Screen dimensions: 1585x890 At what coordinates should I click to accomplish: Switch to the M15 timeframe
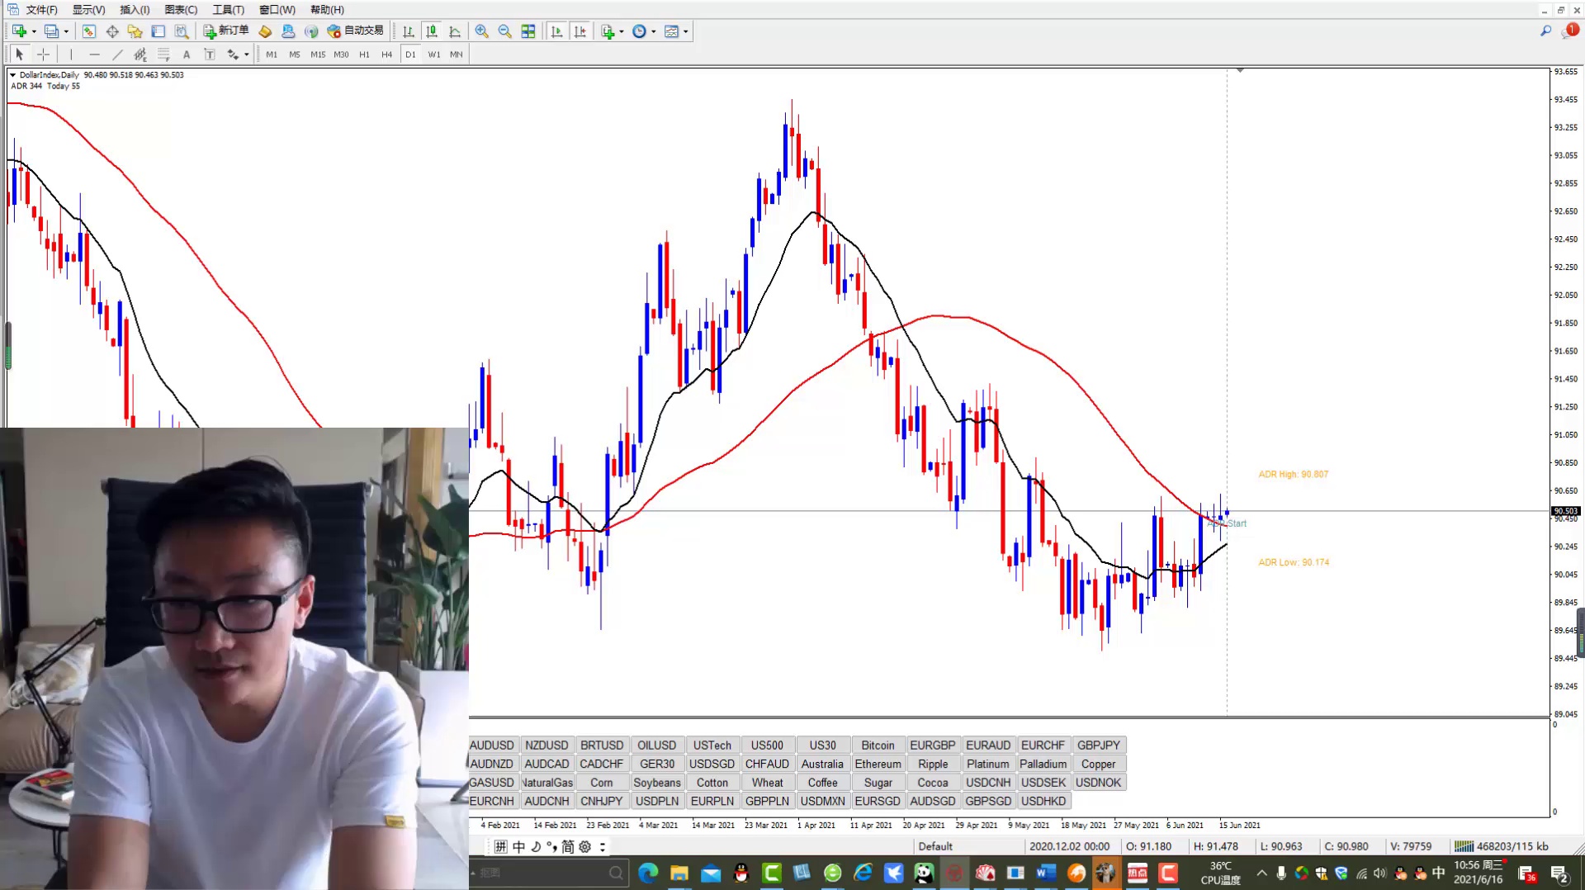point(318,54)
